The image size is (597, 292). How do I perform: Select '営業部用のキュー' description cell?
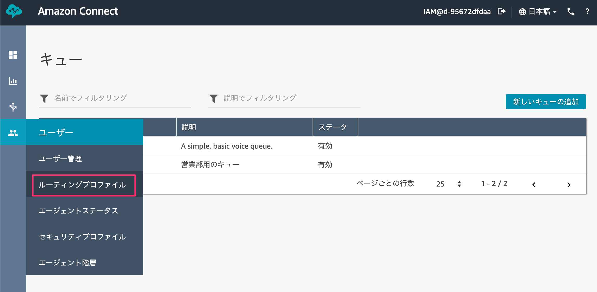coord(210,164)
